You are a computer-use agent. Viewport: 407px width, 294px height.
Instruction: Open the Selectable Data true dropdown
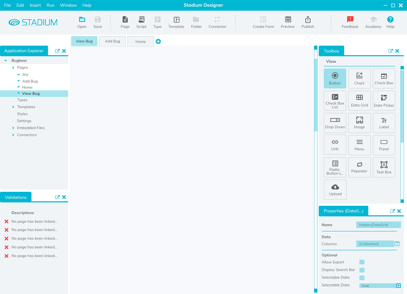click(398, 286)
